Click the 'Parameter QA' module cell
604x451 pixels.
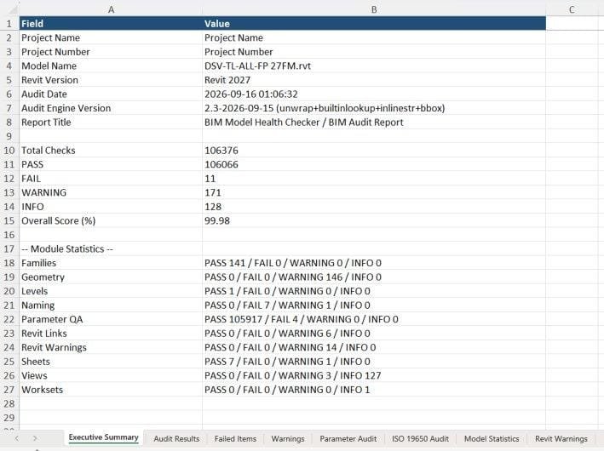(x=111, y=319)
